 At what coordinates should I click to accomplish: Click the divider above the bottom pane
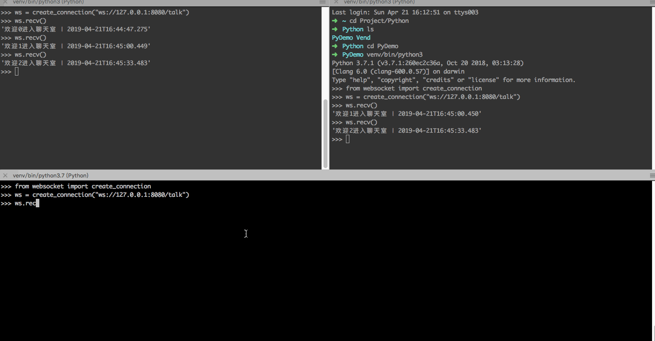327,170
